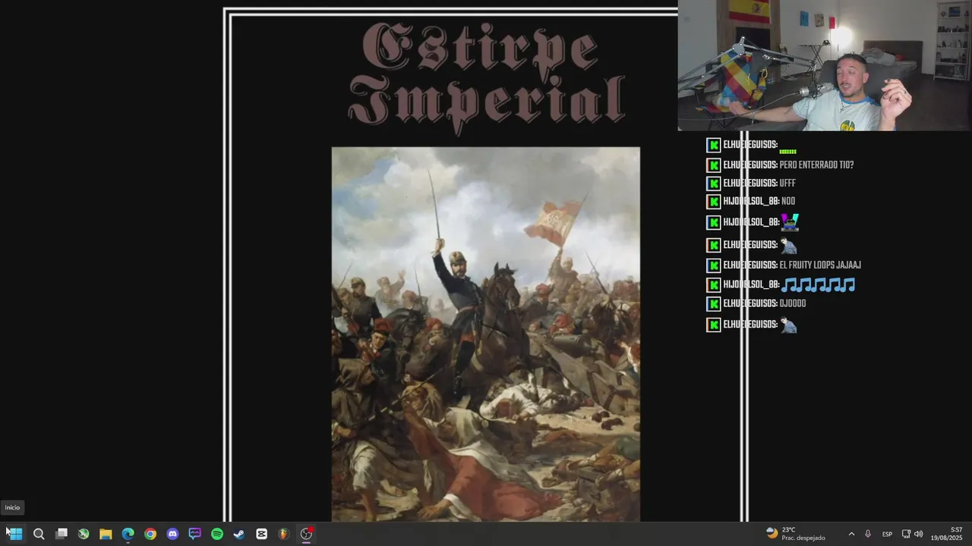
Task: Switch the ESP input language indicator
Action: click(x=887, y=534)
